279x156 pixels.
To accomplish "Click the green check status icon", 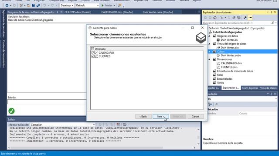I will coord(12,111).
